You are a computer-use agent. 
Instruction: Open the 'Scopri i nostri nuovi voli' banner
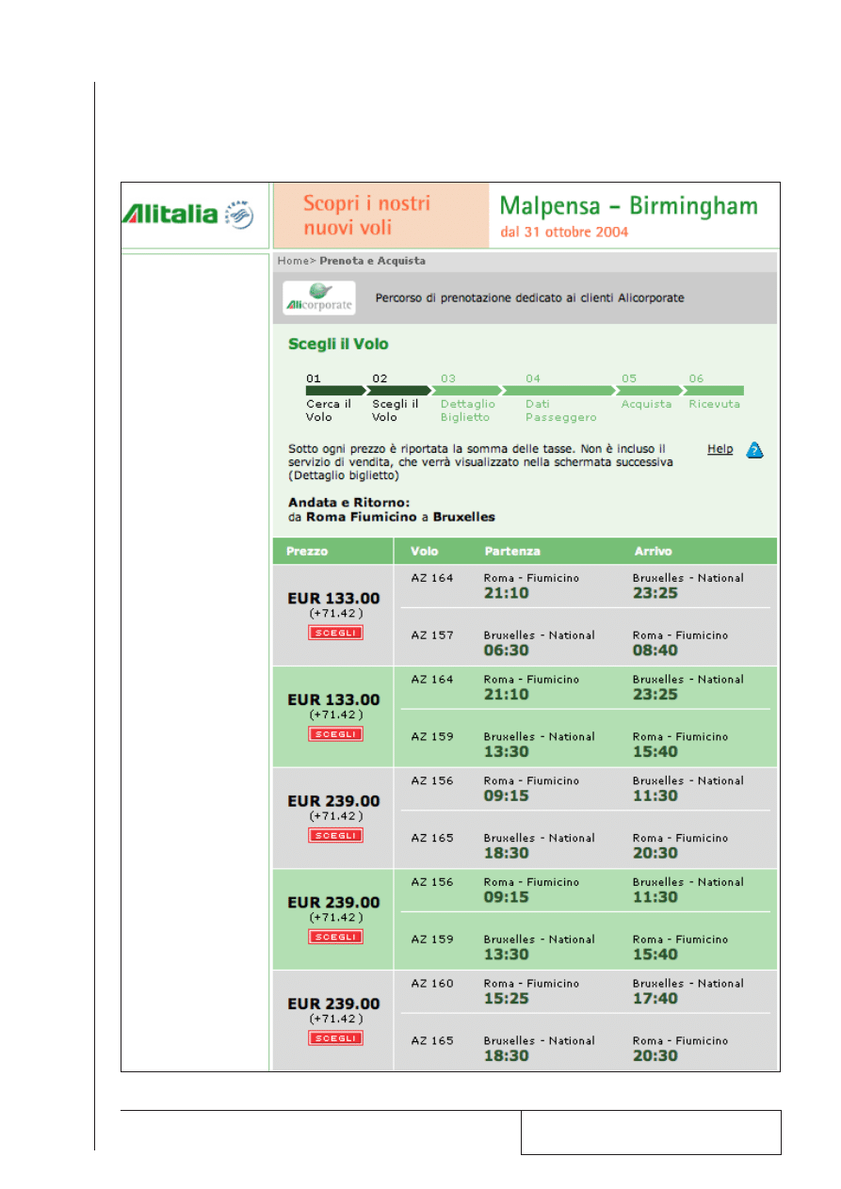click(x=380, y=216)
